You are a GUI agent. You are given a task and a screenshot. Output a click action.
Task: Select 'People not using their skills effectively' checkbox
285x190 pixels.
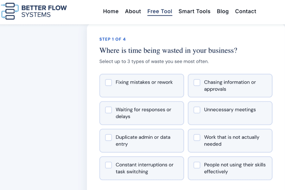point(197,165)
